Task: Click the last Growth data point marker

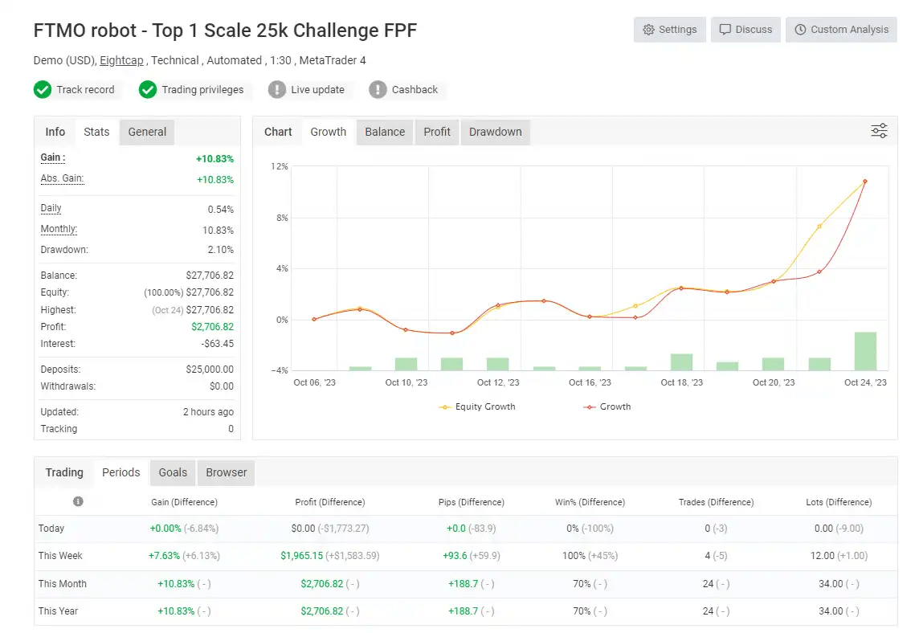Action: pyautogui.click(x=865, y=182)
